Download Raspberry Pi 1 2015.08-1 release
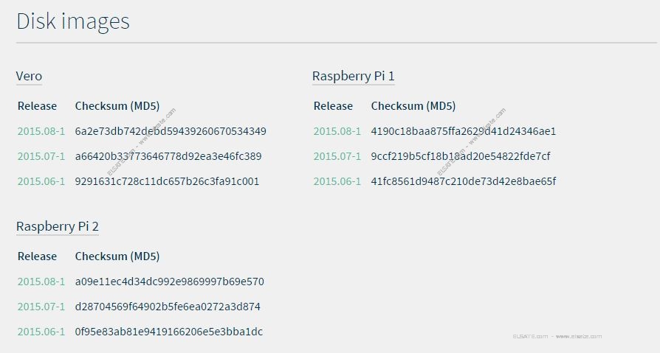The width and height of the screenshot is (660, 353). pos(337,131)
